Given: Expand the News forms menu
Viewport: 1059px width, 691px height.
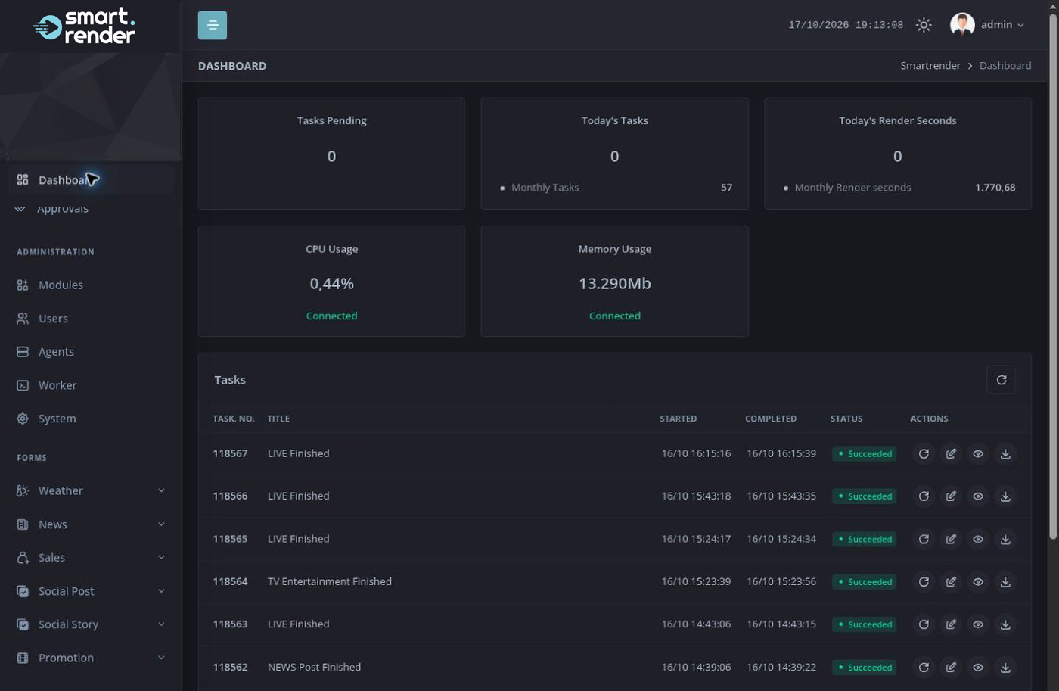Looking at the screenshot, I should pyautogui.click(x=91, y=524).
